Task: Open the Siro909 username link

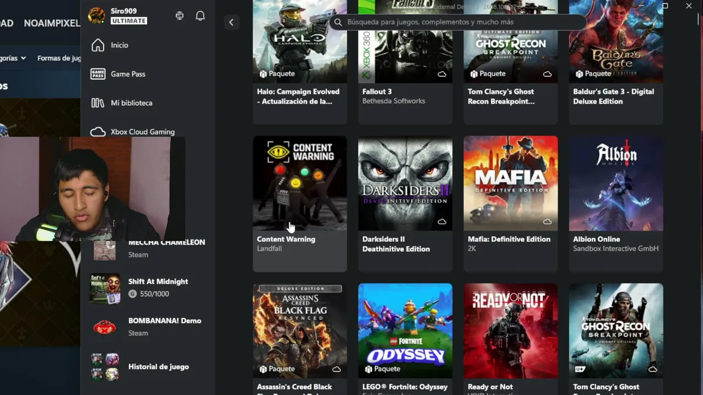Action: click(x=124, y=11)
